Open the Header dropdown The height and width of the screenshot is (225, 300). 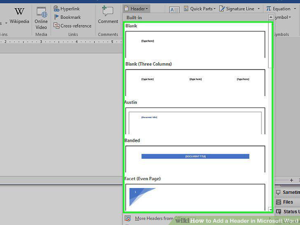point(136,9)
